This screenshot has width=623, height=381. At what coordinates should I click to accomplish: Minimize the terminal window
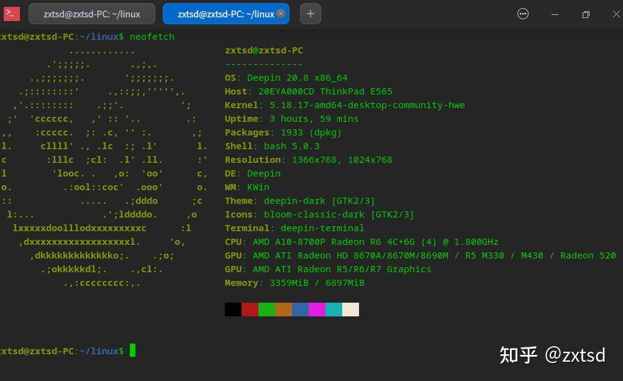(x=555, y=14)
